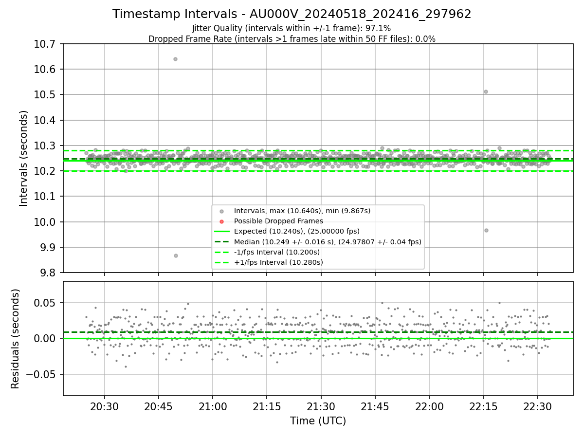
Task: Click the '21:00' x-axis tick label
Action: pos(213,407)
